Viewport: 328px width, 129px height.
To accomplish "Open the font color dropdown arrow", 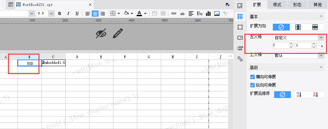I will click(x=145, y=14).
